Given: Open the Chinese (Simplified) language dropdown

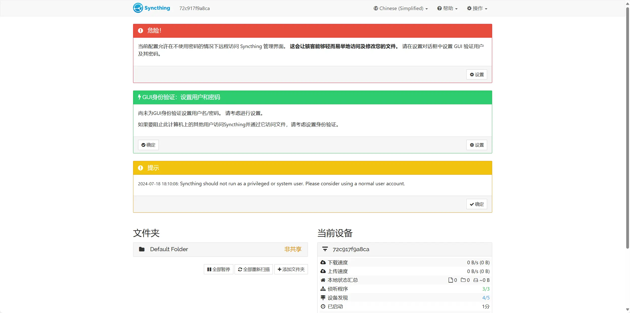Looking at the screenshot, I should coord(401,8).
